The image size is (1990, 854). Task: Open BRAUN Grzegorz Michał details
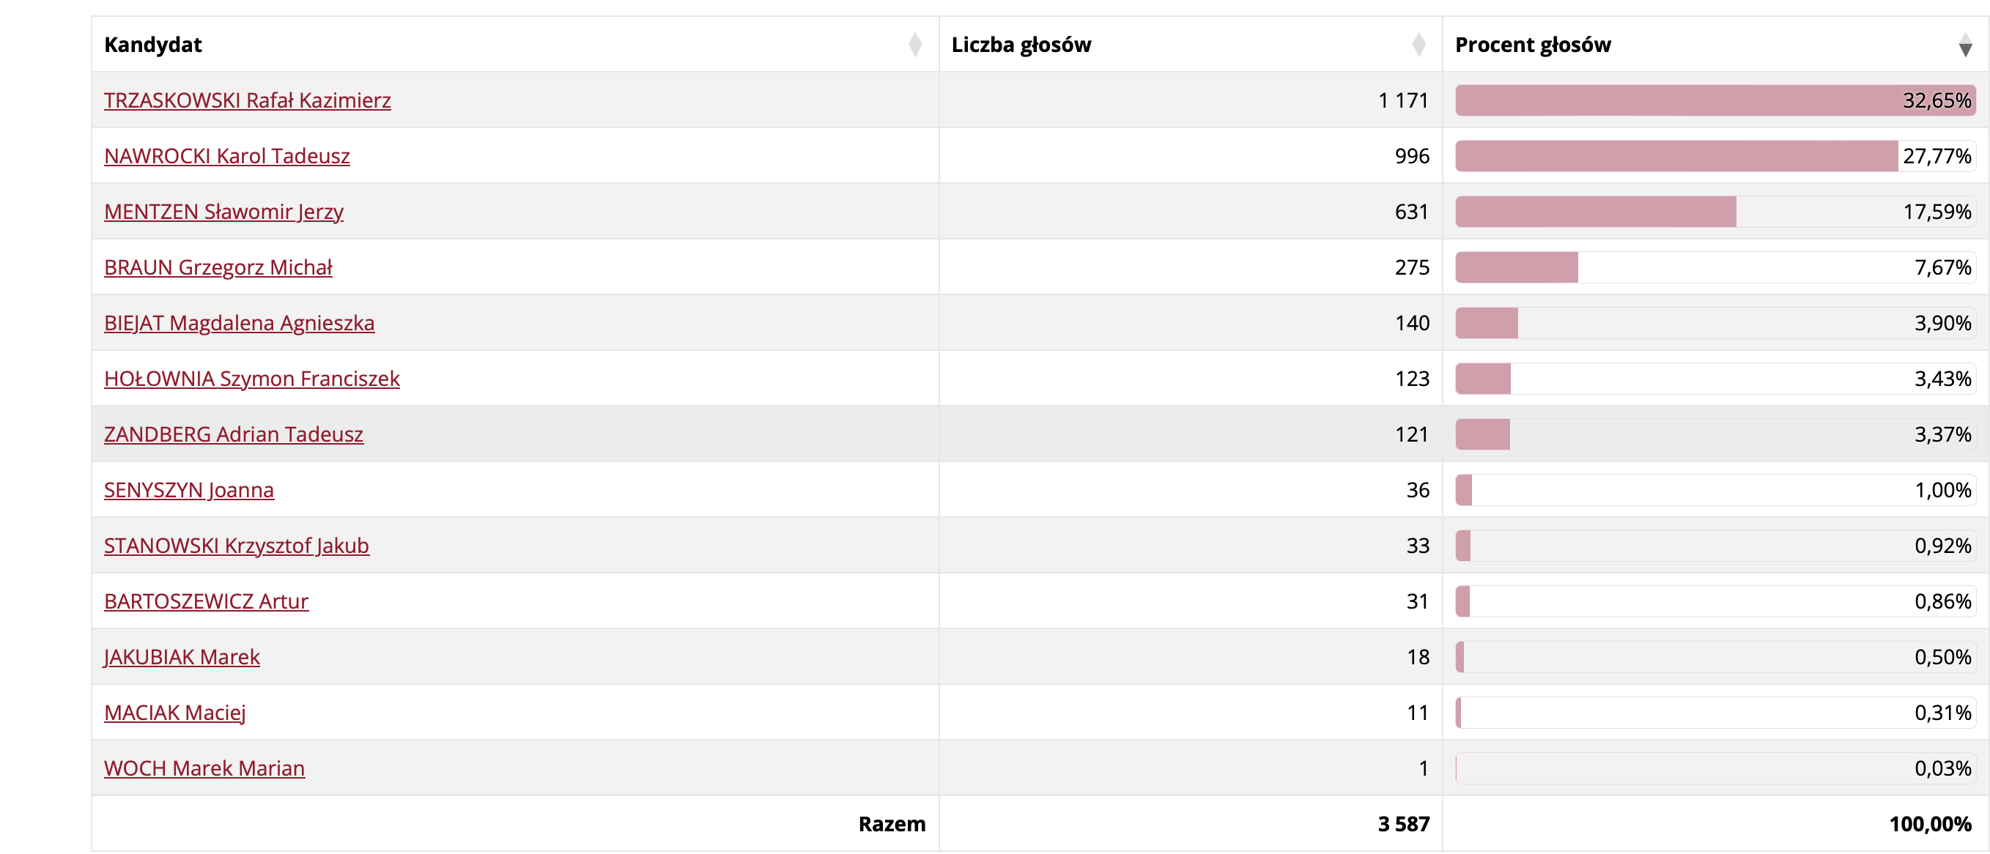point(218,267)
